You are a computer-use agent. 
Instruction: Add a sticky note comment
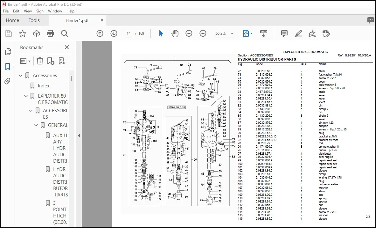click(284, 33)
